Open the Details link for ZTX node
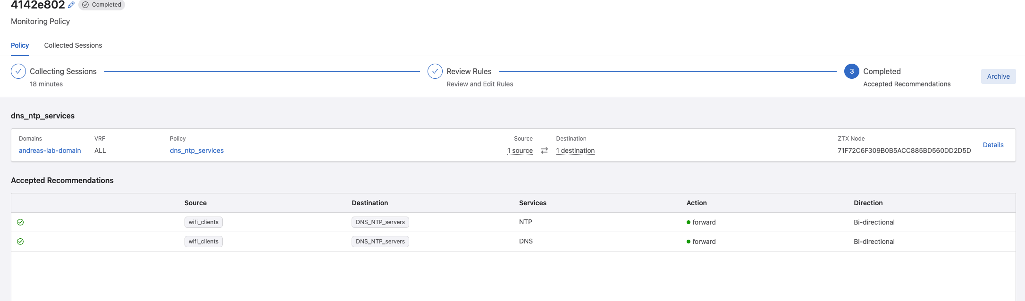This screenshot has height=301, width=1025. point(993,145)
